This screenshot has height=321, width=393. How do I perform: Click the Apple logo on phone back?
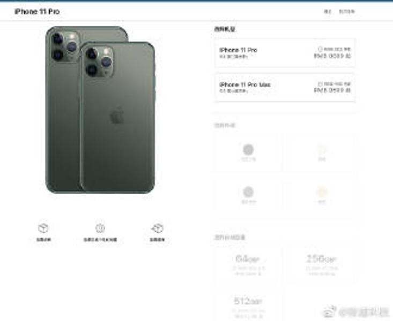coord(117,115)
